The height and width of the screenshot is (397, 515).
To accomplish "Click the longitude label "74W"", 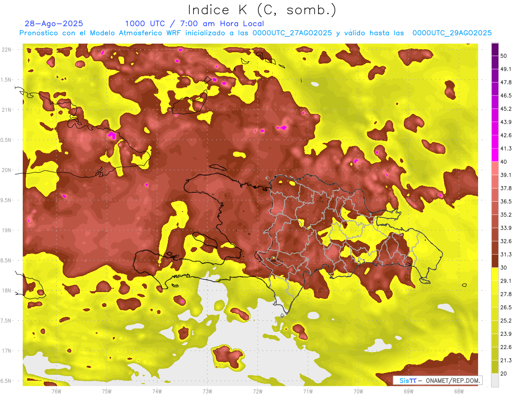I will click(157, 391).
